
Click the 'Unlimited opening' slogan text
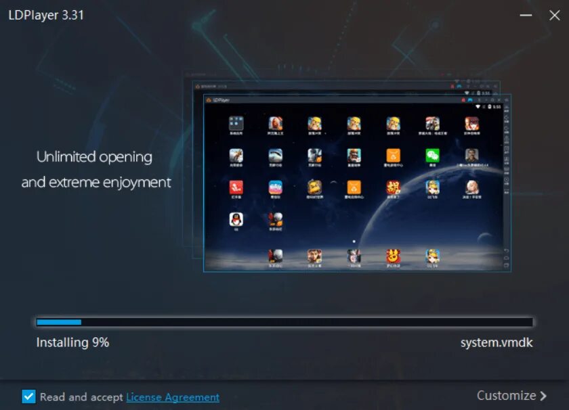(94, 157)
